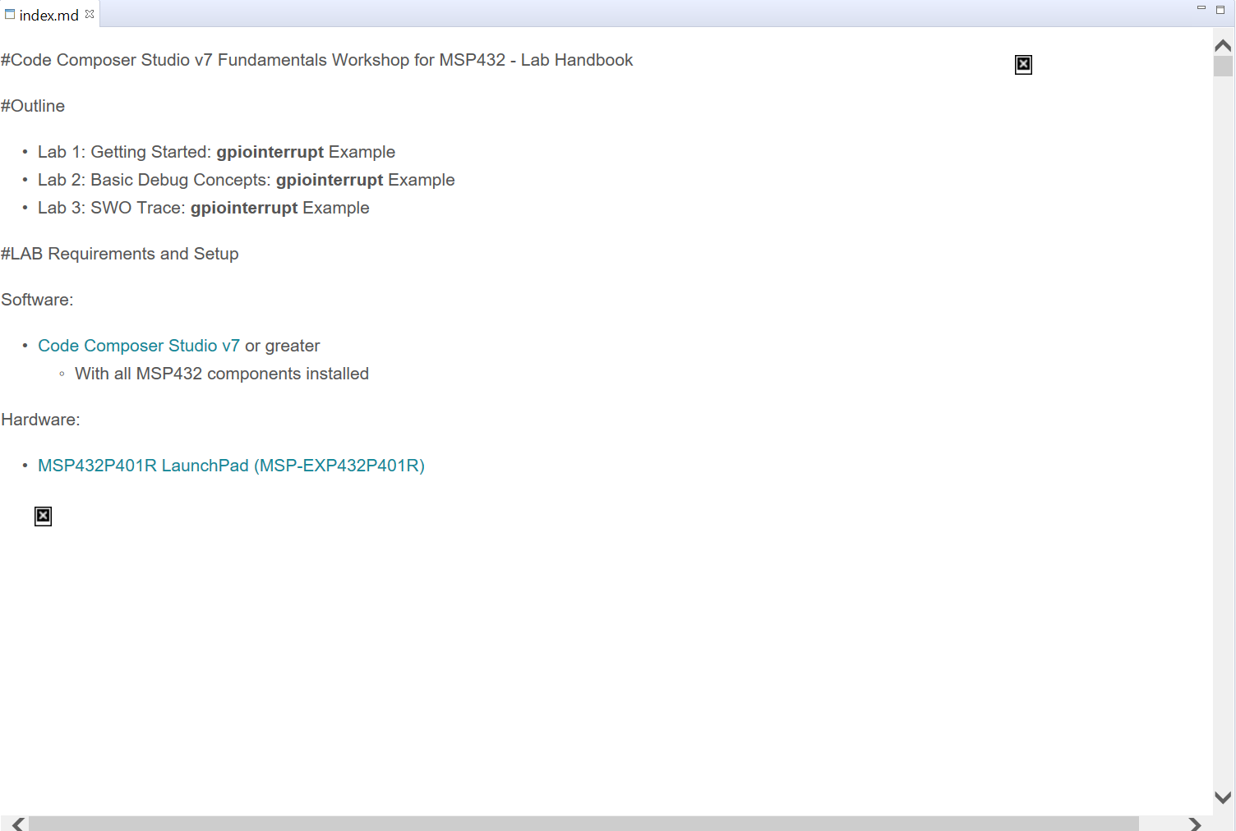
Task: Click the vertical scrollbar up arrow
Action: tap(1223, 45)
